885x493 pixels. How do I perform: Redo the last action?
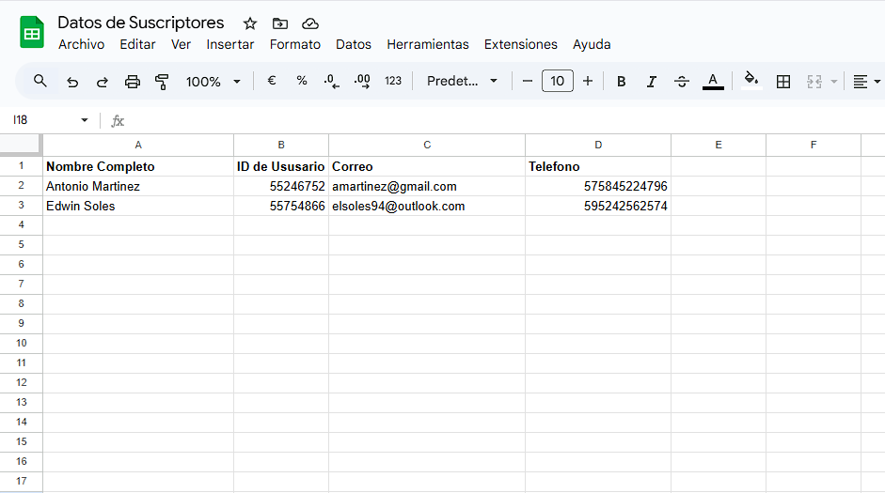pos(103,82)
